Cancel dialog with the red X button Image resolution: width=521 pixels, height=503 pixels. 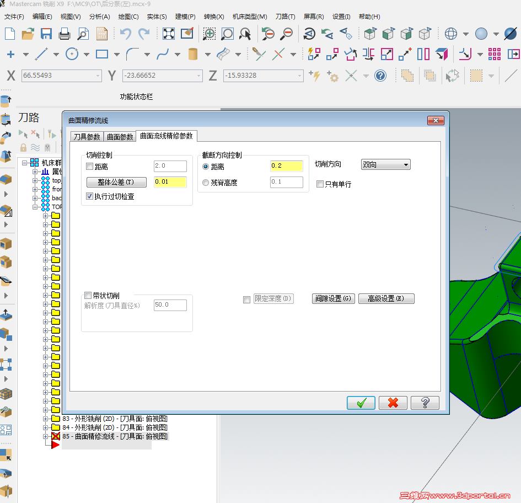393,403
